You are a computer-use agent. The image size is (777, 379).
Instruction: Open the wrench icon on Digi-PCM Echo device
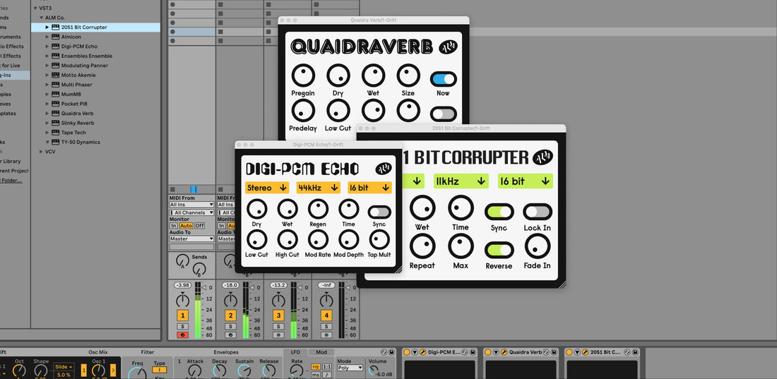pyautogui.click(x=422, y=352)
